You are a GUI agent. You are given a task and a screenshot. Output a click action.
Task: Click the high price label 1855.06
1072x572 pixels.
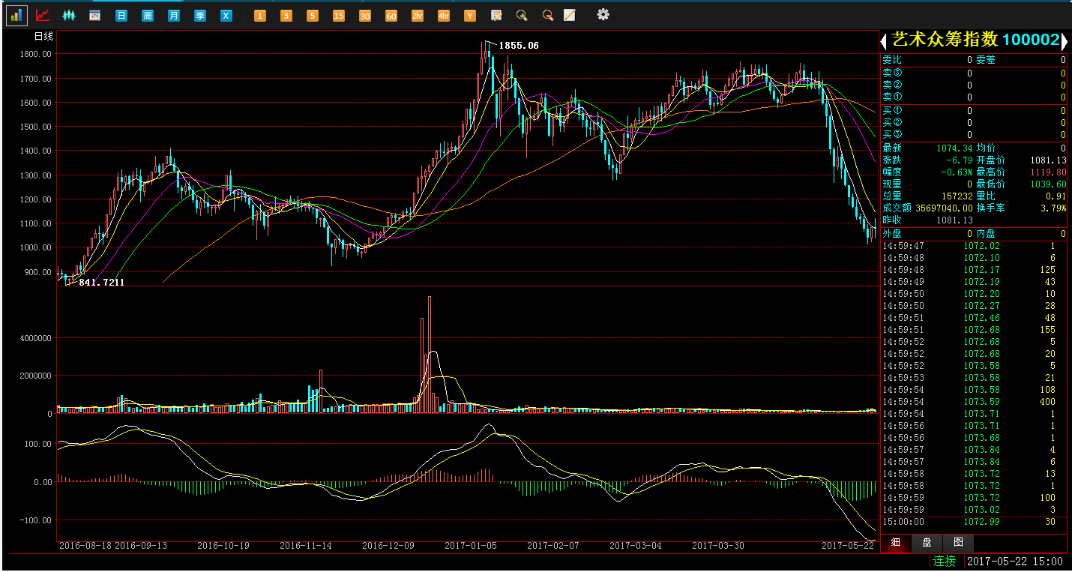pos(519,46)
